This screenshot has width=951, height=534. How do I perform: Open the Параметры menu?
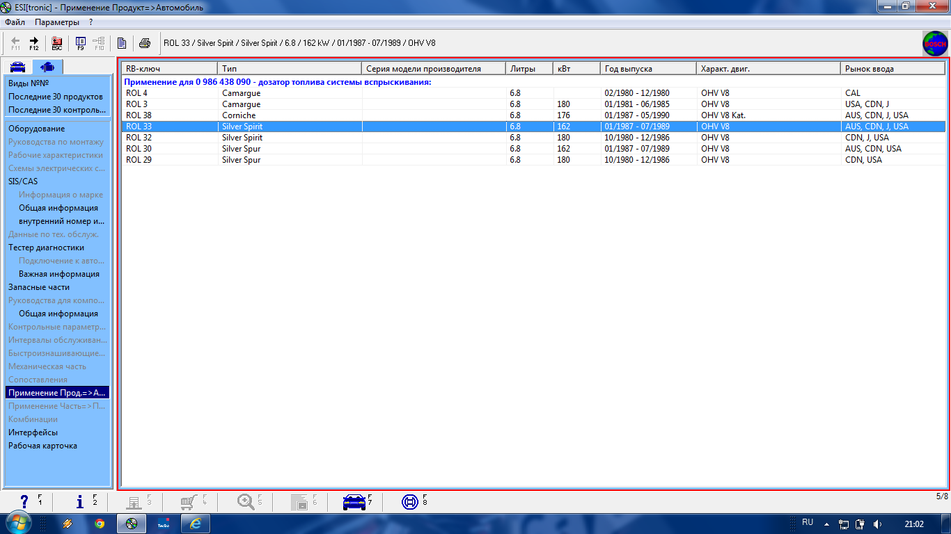(x=57, y=22)
